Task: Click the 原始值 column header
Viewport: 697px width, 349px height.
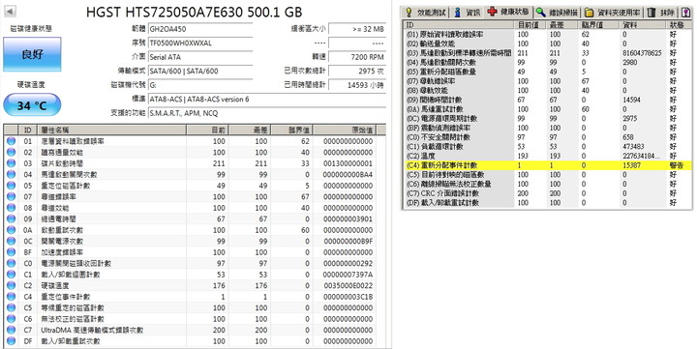Action: click(x=345, y=130)
